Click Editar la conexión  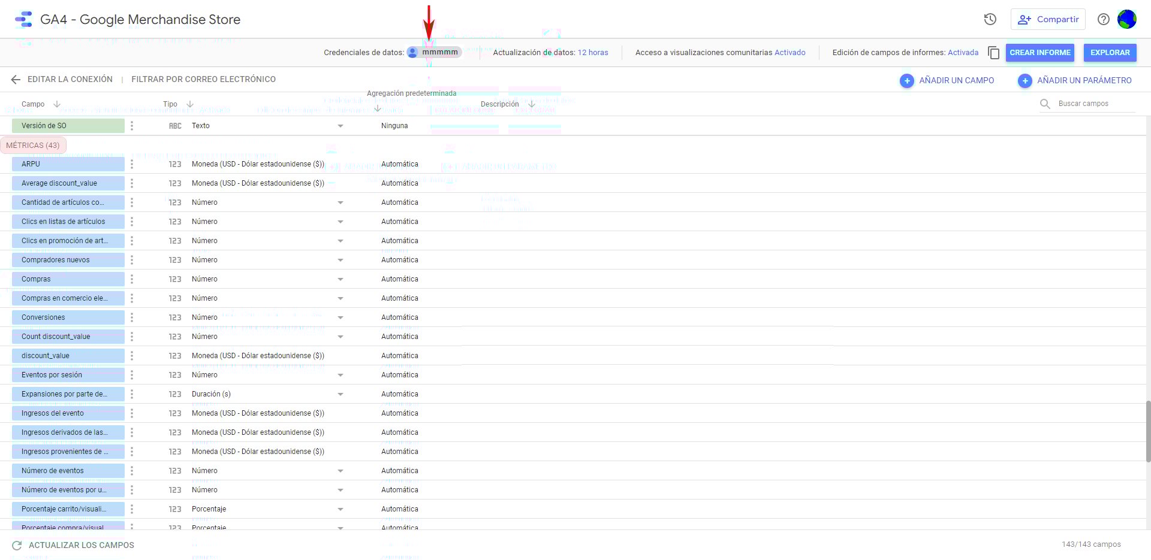coord(70,79)
